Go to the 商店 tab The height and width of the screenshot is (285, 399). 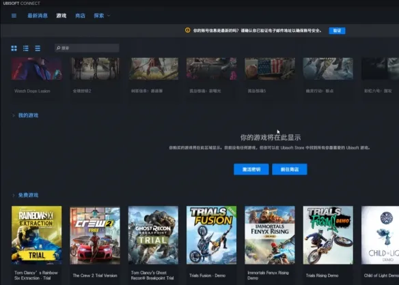click(80, 16)
